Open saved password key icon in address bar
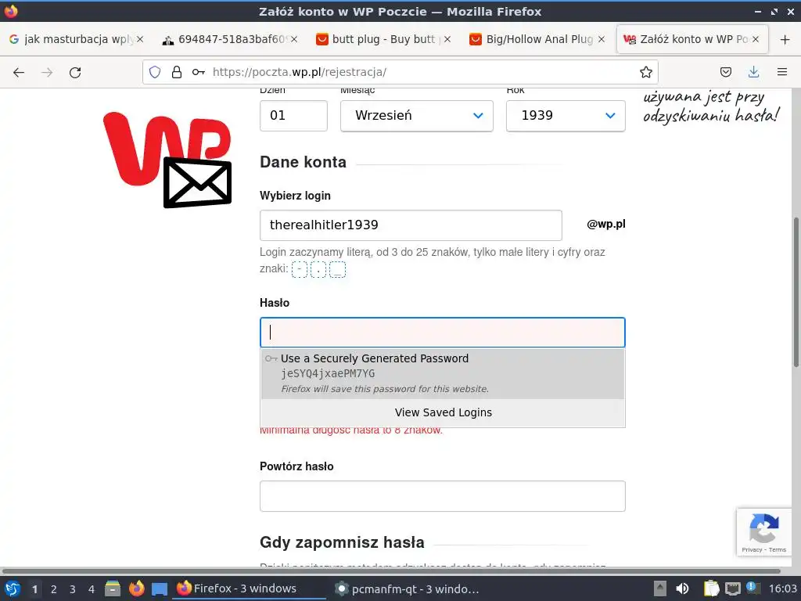Image resolution: width=801 pixels, height=601 pixels. click(198, 72)
